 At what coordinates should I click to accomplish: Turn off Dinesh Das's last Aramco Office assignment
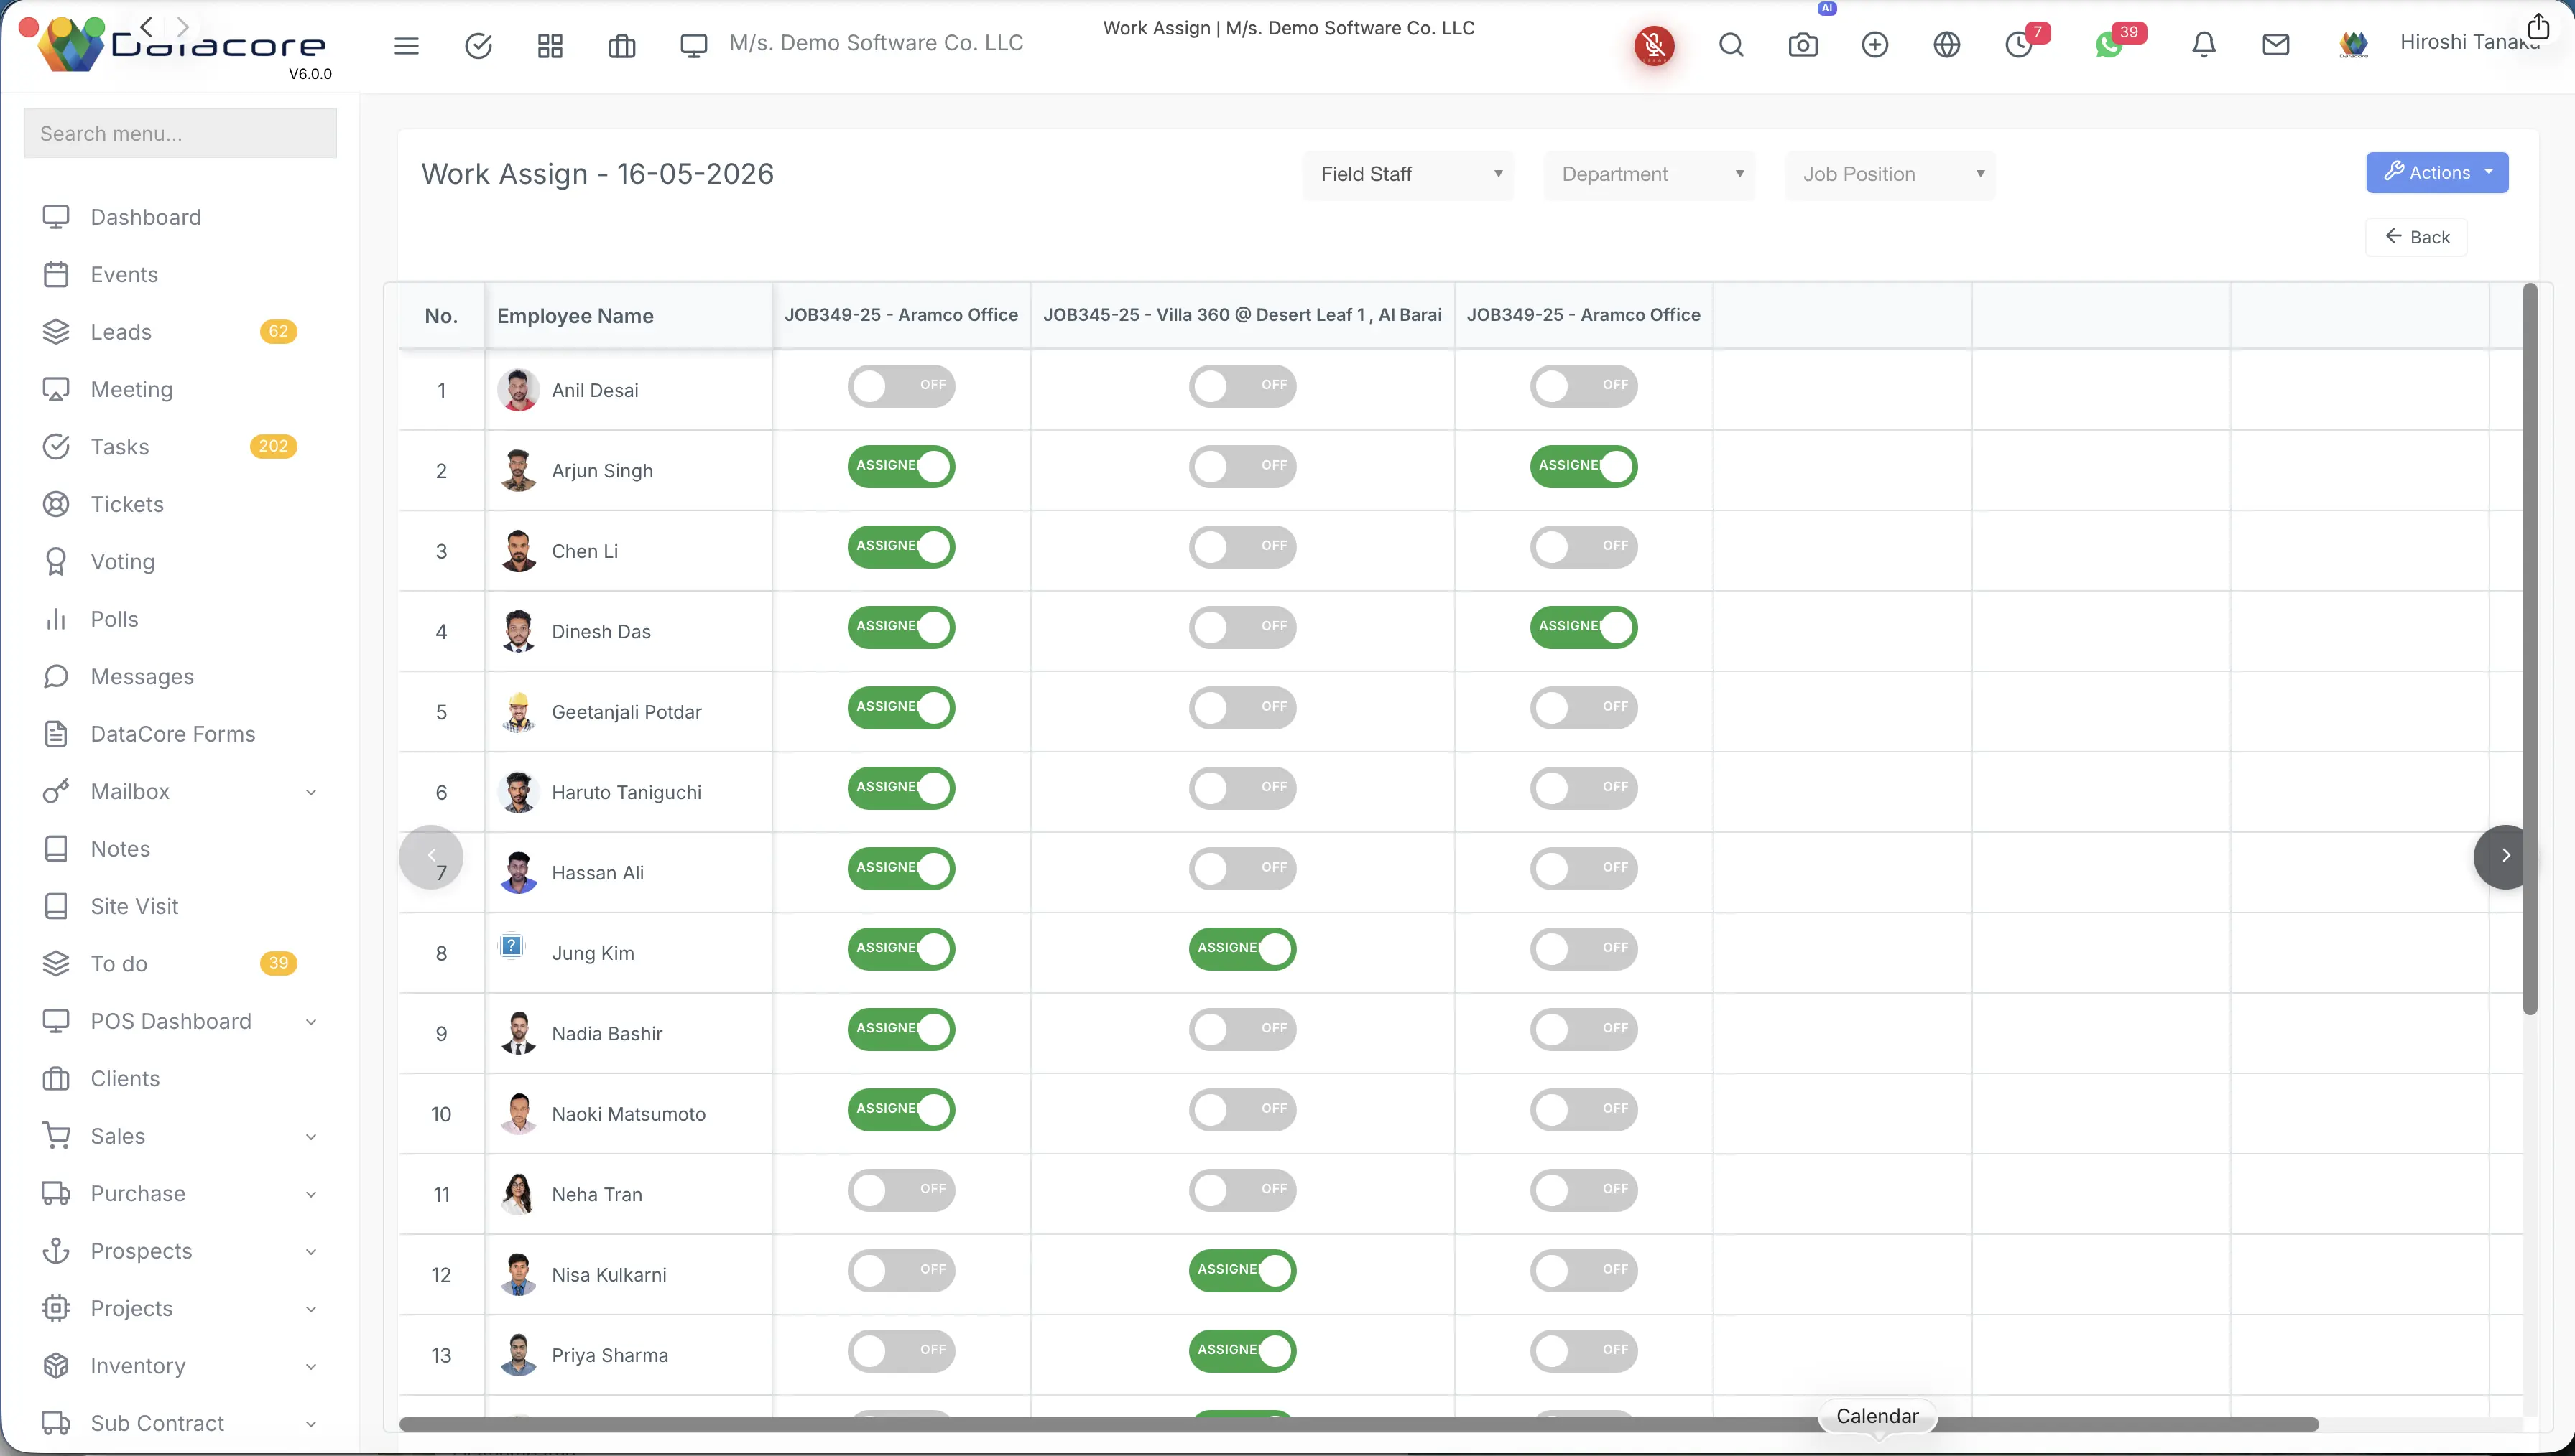[x=1584, y=627]
